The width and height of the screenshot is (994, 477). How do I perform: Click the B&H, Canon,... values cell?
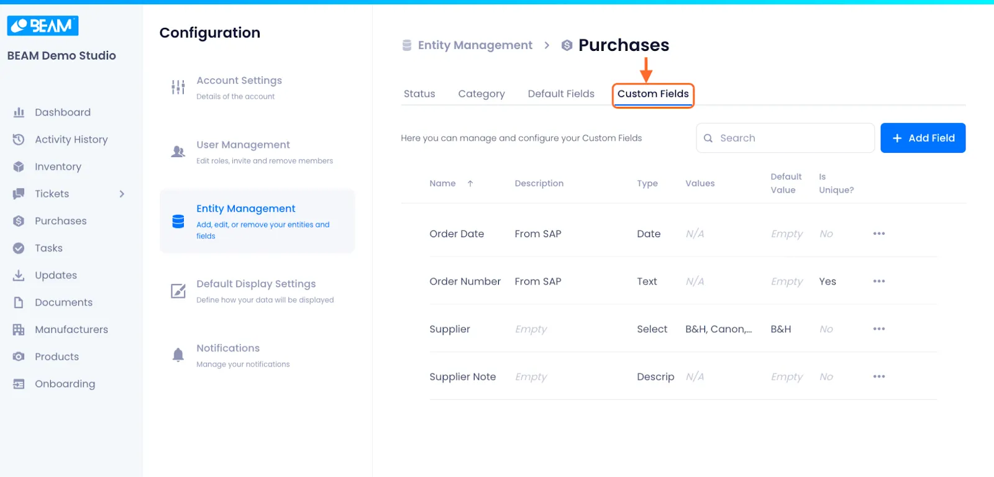pyautogui.click(x=719, y=329)
